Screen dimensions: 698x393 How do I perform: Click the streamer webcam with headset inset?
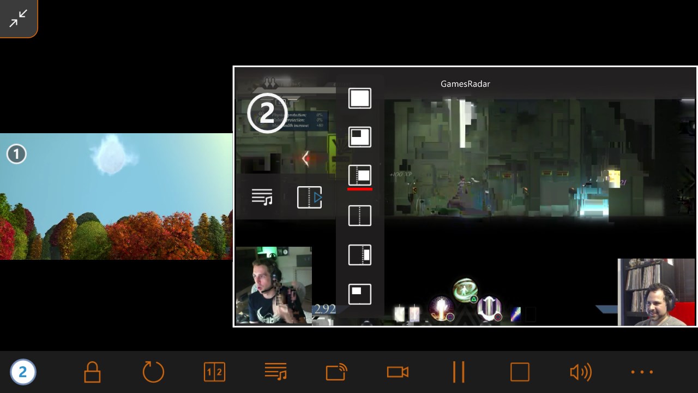(x=274, y=285)
